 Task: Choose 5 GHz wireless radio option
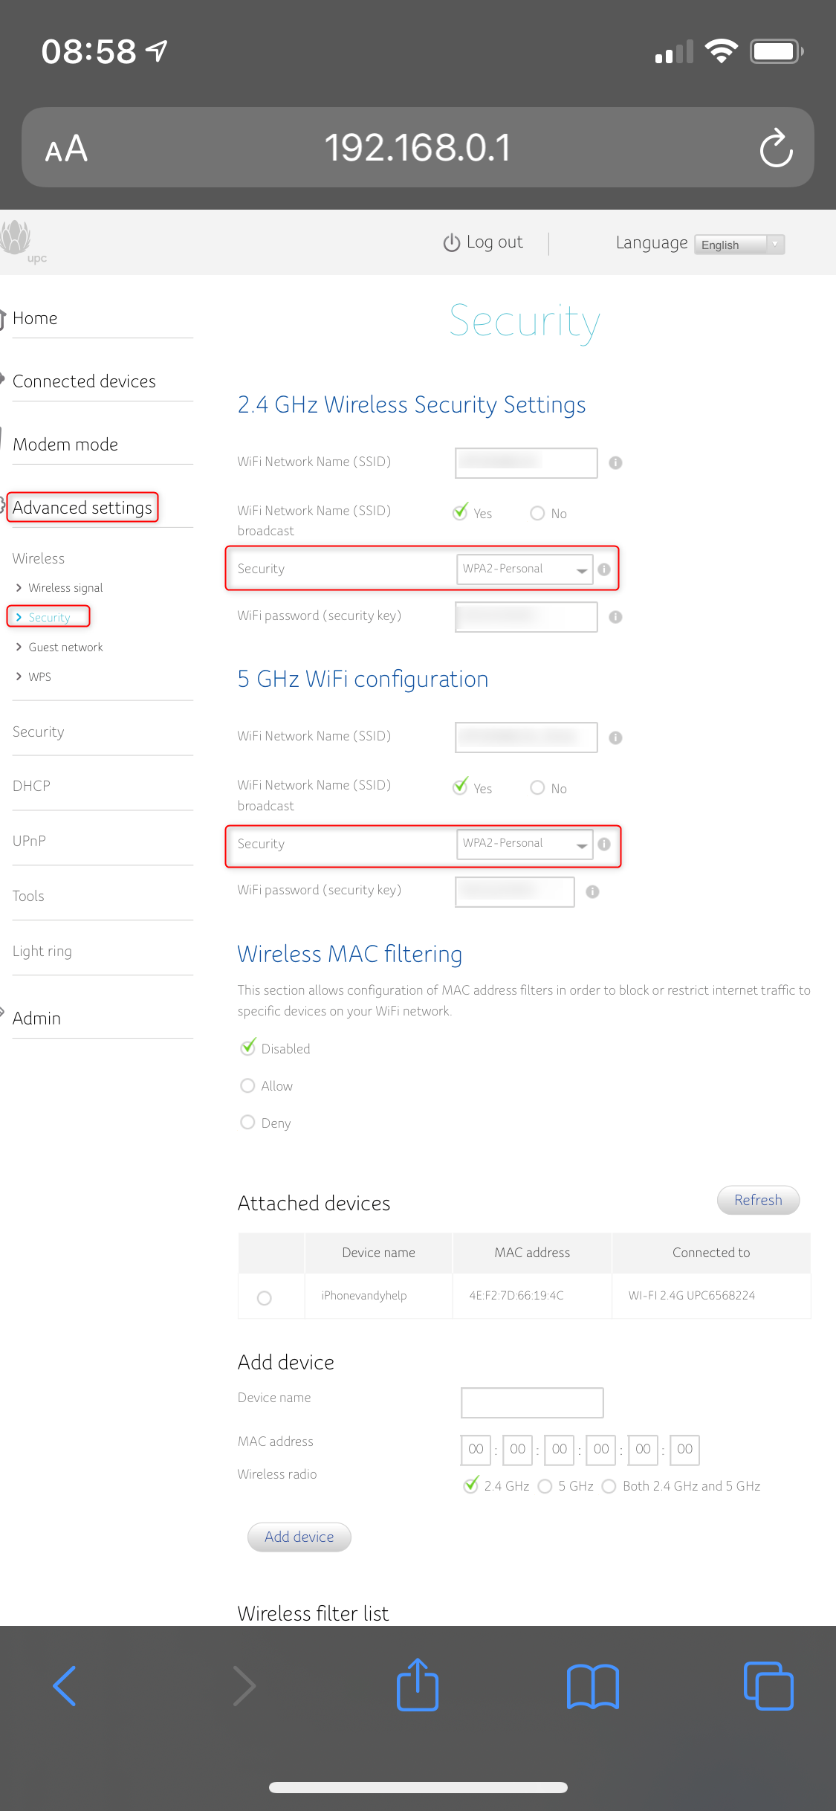(545, 1485)
